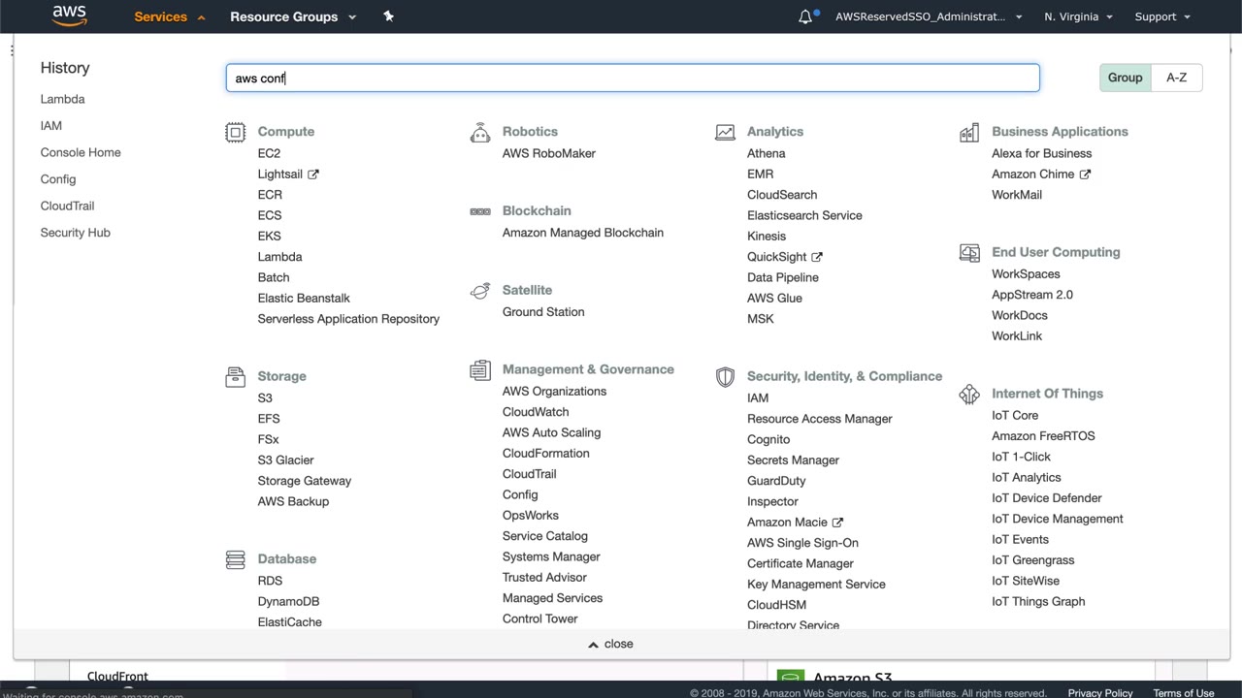This screenshot has width=1242, height=698.
Task: Open CloudTrail from History list
Action: [67, 206]
